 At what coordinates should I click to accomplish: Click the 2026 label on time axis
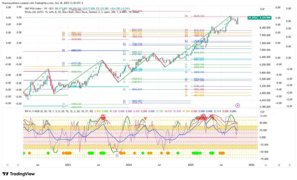tap(251, 165)
